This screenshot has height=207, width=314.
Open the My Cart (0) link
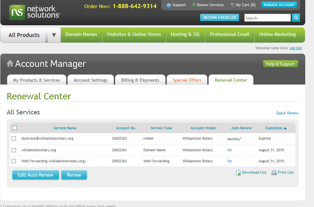[246, 5]
